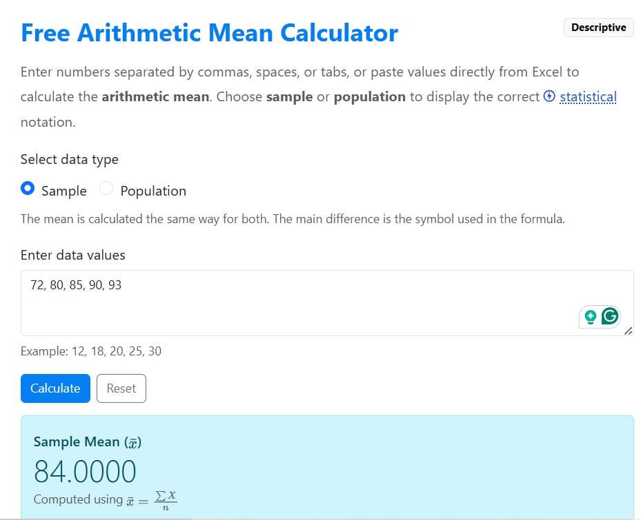Viewport: 641px width, 520px height.
Task: Click the bold sample word in description
Action: 289,96
